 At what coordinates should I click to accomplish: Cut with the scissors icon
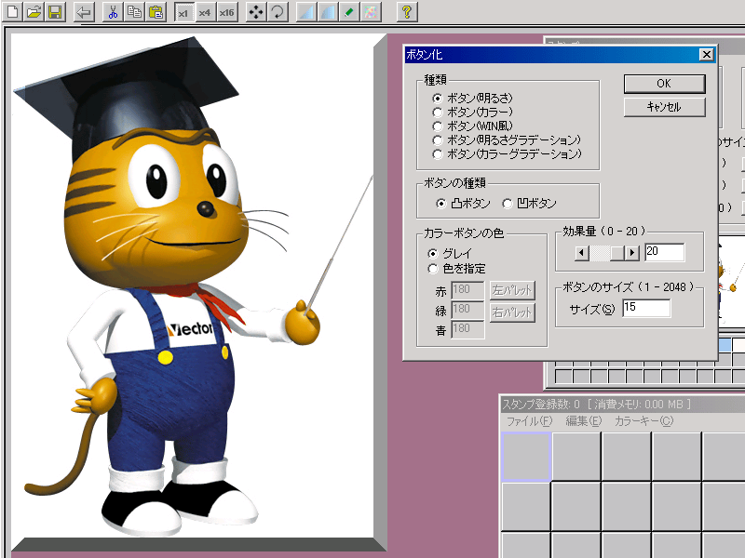tap(113, 11)
